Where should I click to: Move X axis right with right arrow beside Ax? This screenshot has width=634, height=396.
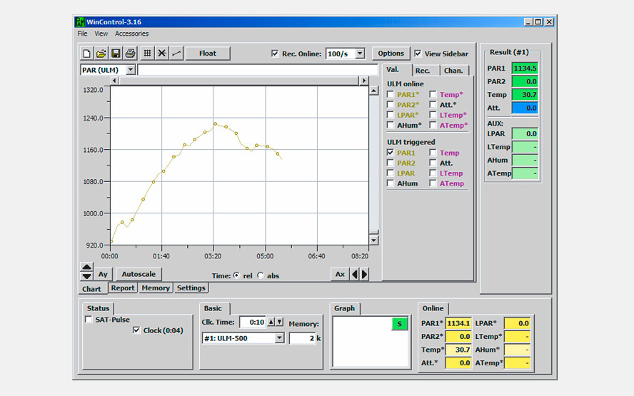pyautogui.click(x=364, y=275)
